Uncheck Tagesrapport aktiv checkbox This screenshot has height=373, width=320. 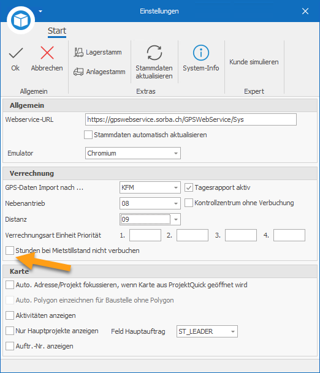[189, 187]
